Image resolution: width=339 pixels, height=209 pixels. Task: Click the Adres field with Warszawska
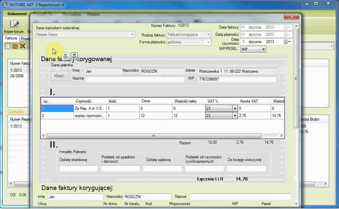(237, 71)
